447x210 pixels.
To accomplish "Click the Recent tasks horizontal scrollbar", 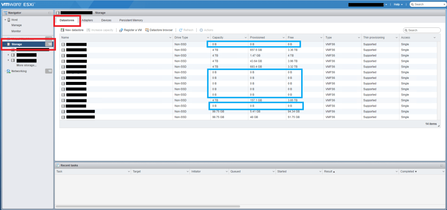I will 148,206.
